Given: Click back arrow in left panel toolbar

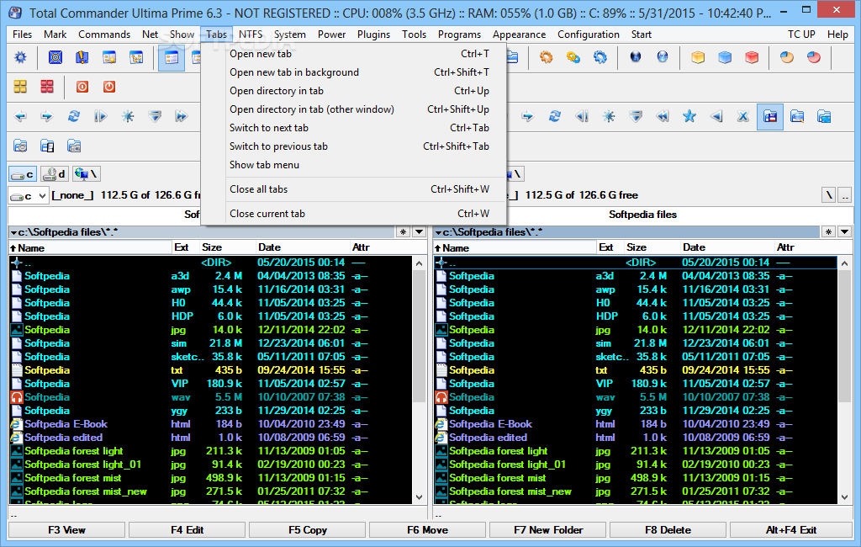Looking at the screenshot, I should [20, 116].
